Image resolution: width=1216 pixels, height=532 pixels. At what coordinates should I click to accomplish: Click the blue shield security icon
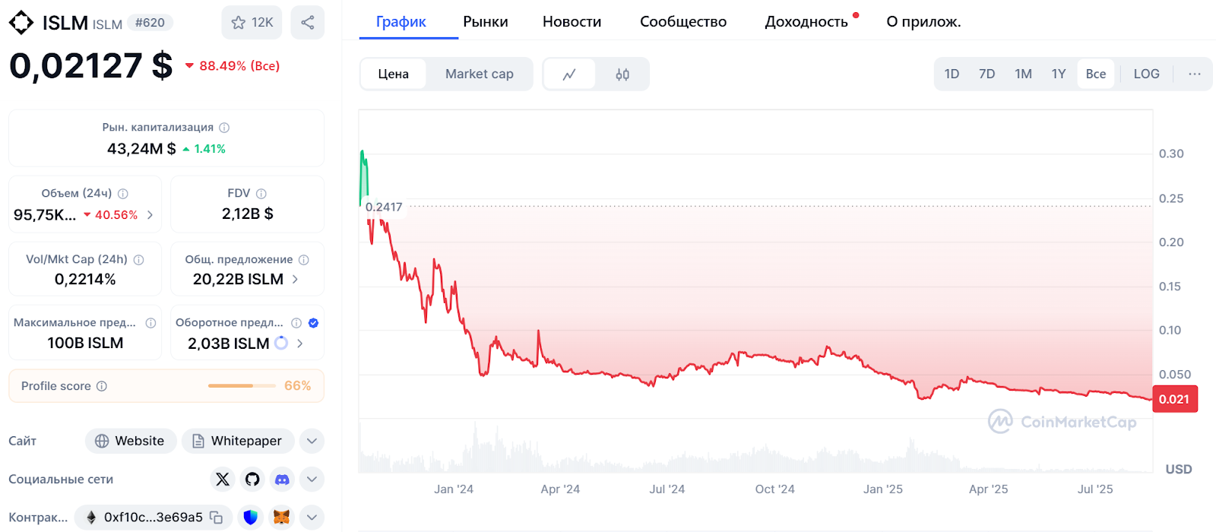(x=250, y=518)
